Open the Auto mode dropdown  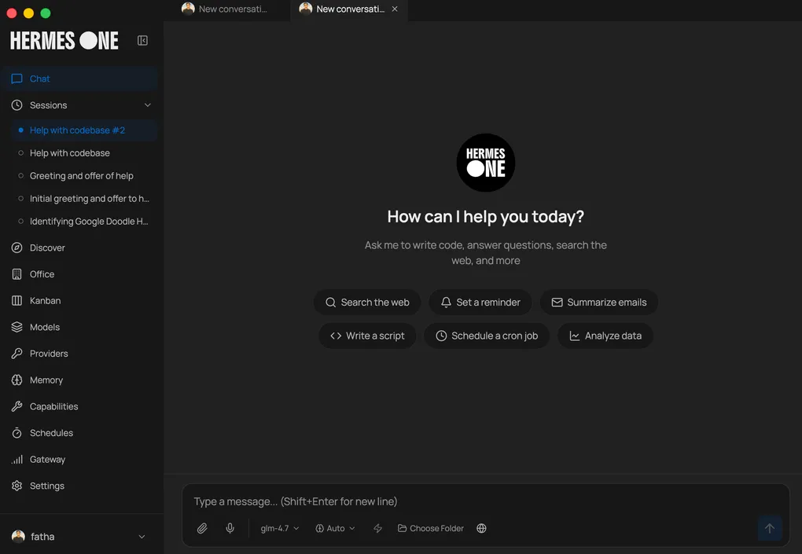[x=335, y=528]
